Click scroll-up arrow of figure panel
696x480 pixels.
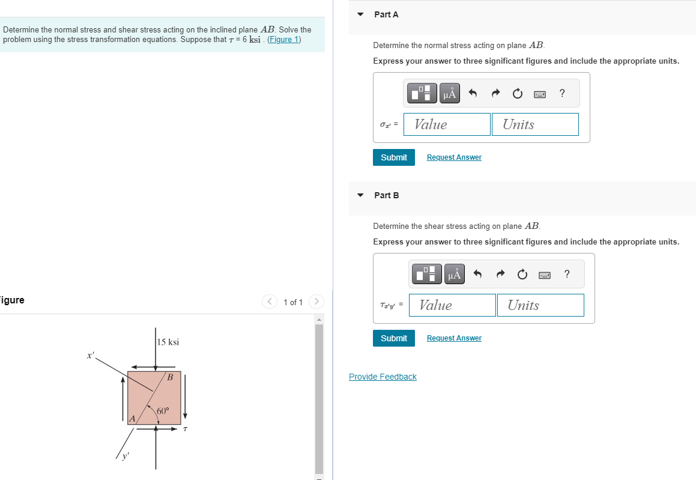point(319,319)
